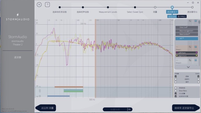
Task: Click the question mark help icon
Action: pos(47,4)
